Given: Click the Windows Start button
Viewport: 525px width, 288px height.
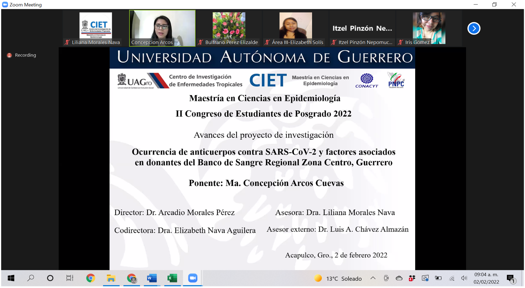Looking at the screenshot, I should (11, 278).
